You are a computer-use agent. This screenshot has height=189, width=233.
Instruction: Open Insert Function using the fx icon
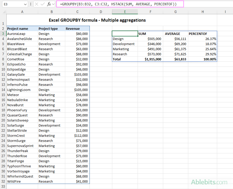[x=49, y=4]
